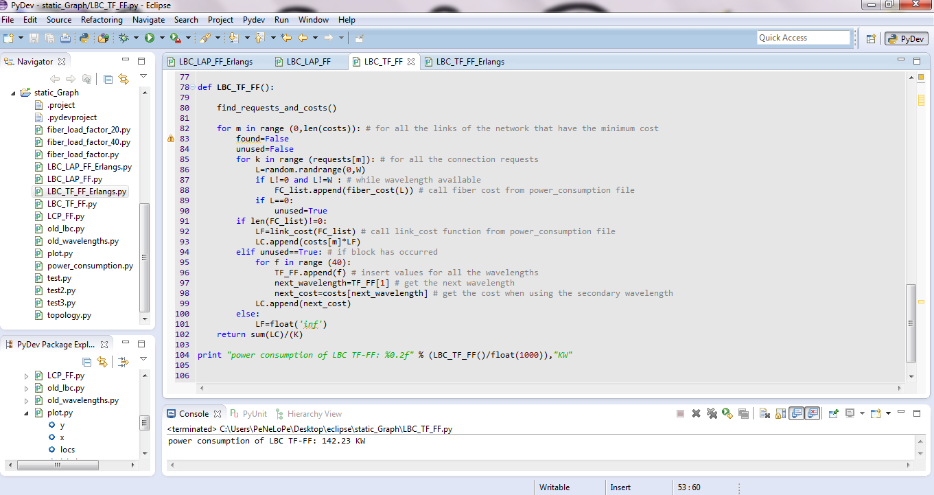Click the New wizard toolbar icon
The height and width of the screenshot is (495, 934).
point(8,38)
